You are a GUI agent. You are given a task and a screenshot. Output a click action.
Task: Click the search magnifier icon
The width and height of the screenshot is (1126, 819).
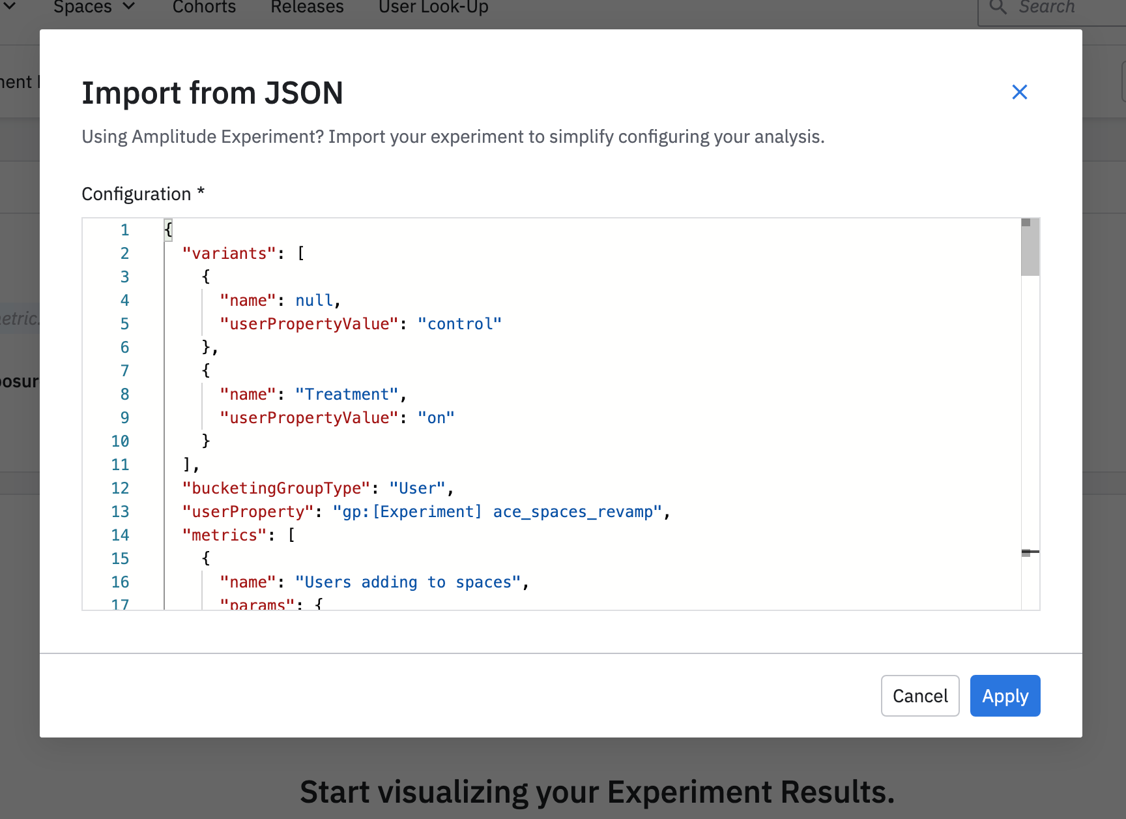coord(998,7)
